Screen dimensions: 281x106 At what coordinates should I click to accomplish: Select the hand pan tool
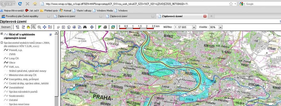[28, 27]
